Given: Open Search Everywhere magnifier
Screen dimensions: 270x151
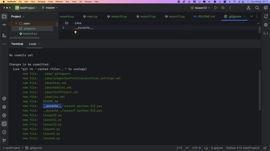Looking at the screenshot, I should point(257,8).
